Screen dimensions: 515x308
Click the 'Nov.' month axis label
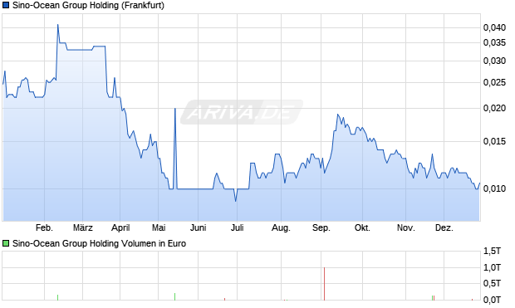point(406,227)
